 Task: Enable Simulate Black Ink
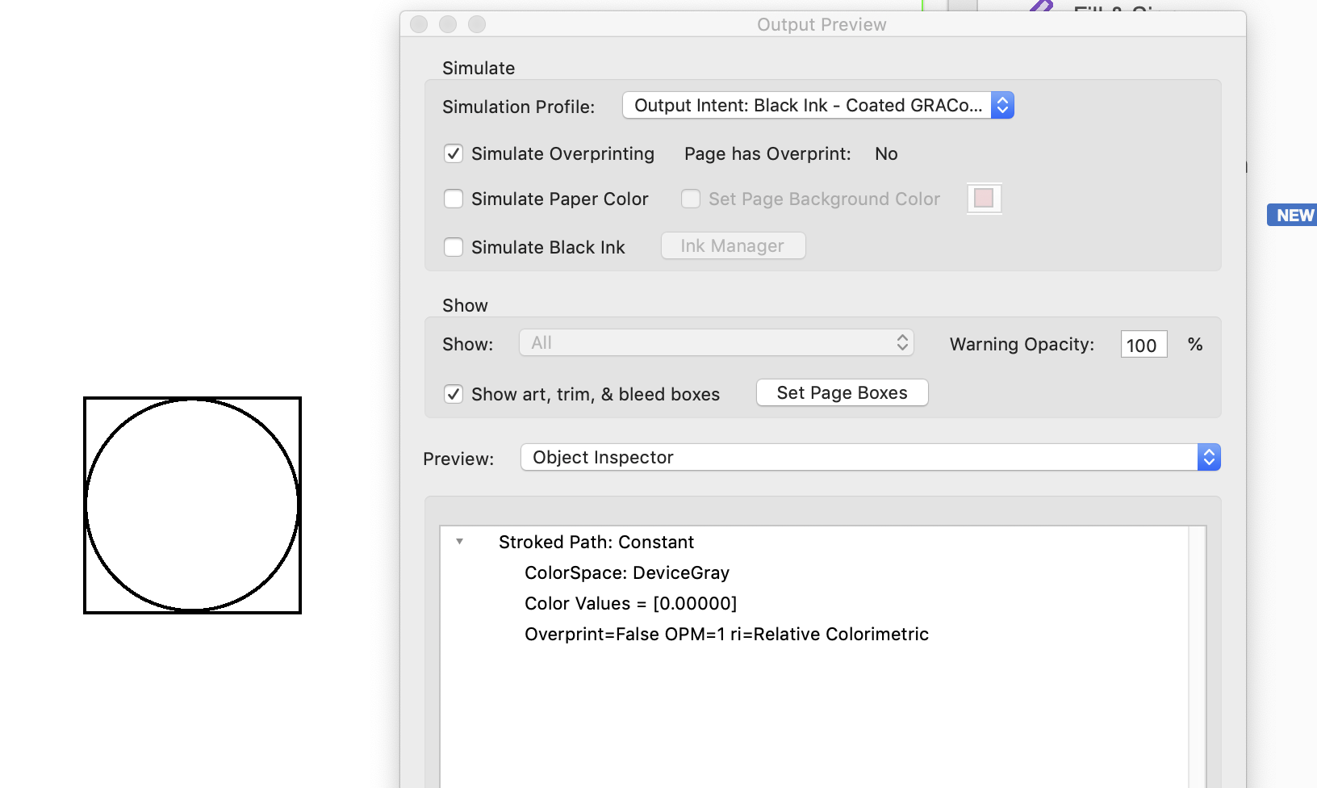click(x=454, y=247)
